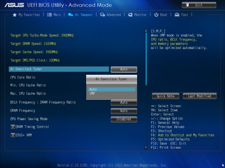Click the Exit button
The height and width of the screenshot is (168, 225).
pos(199,5)
